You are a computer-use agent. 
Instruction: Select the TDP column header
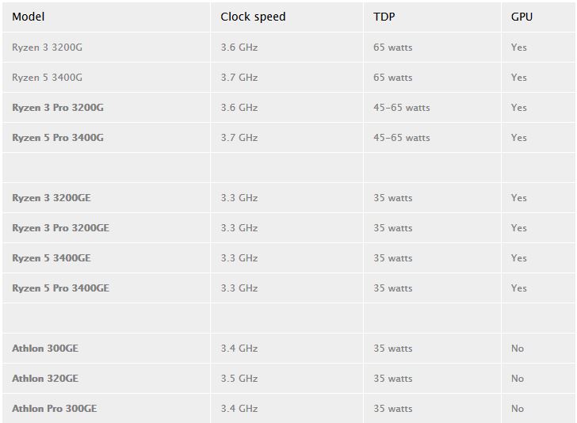pos(384,17)
